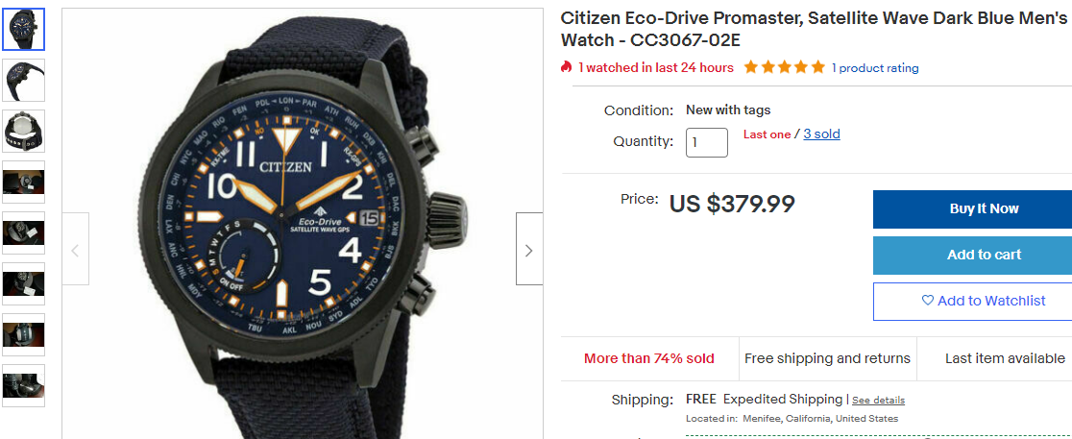This screenshot has width=1072, height=439.
Task: Select the second watch thumbnail
Action: pyautogui.click(x=23, y=81)
